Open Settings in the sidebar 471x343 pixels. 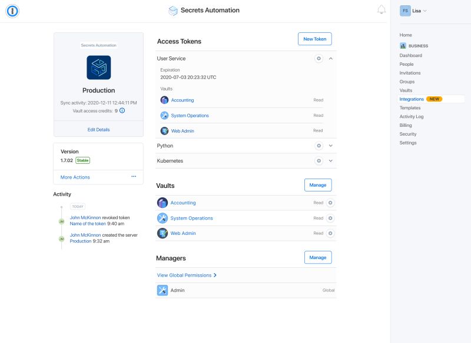[408, 143]
